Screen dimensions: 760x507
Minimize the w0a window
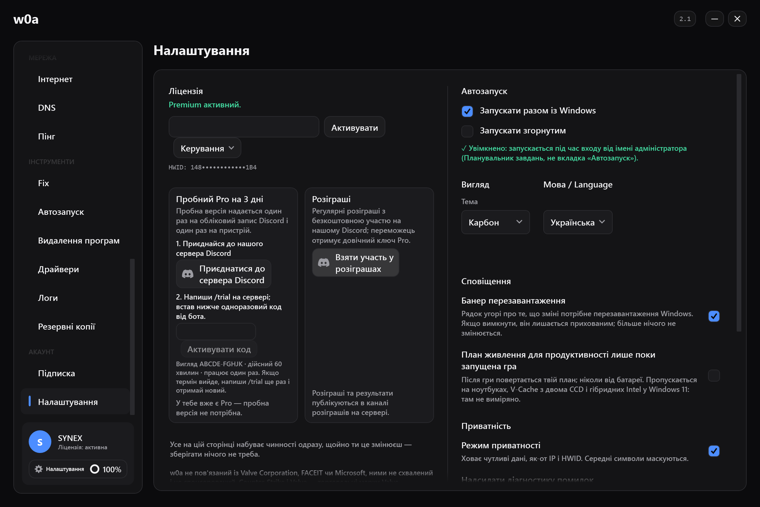pos(715,19)
